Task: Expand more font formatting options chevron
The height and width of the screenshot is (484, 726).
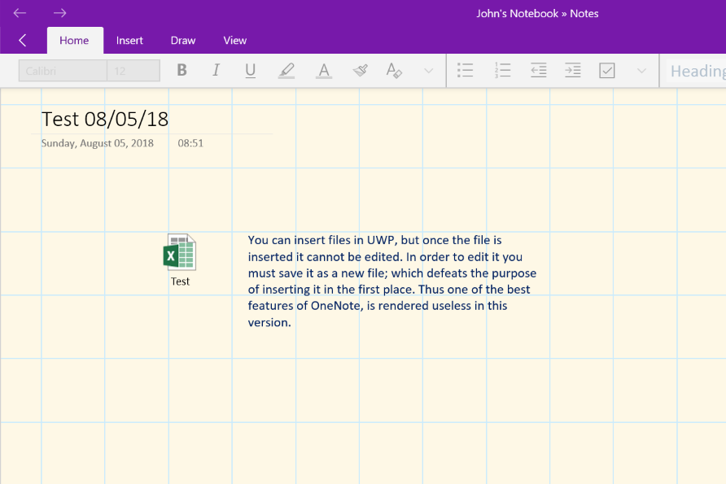Action: click(430, 71)
